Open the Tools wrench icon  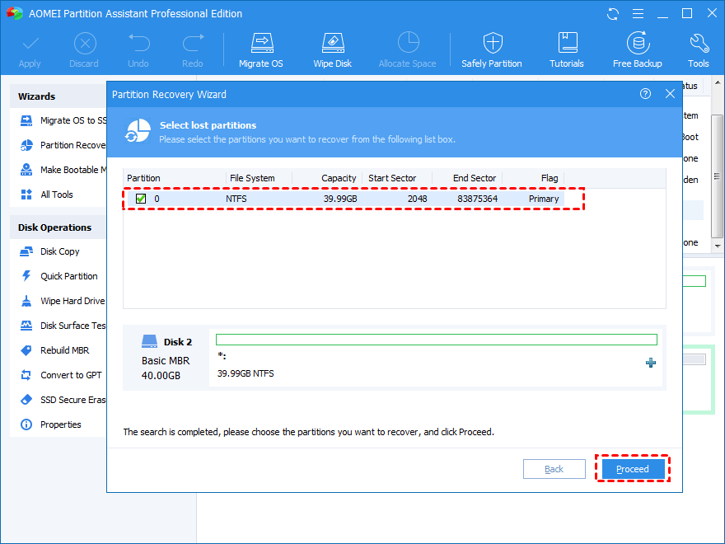click(x=699, y=44)
